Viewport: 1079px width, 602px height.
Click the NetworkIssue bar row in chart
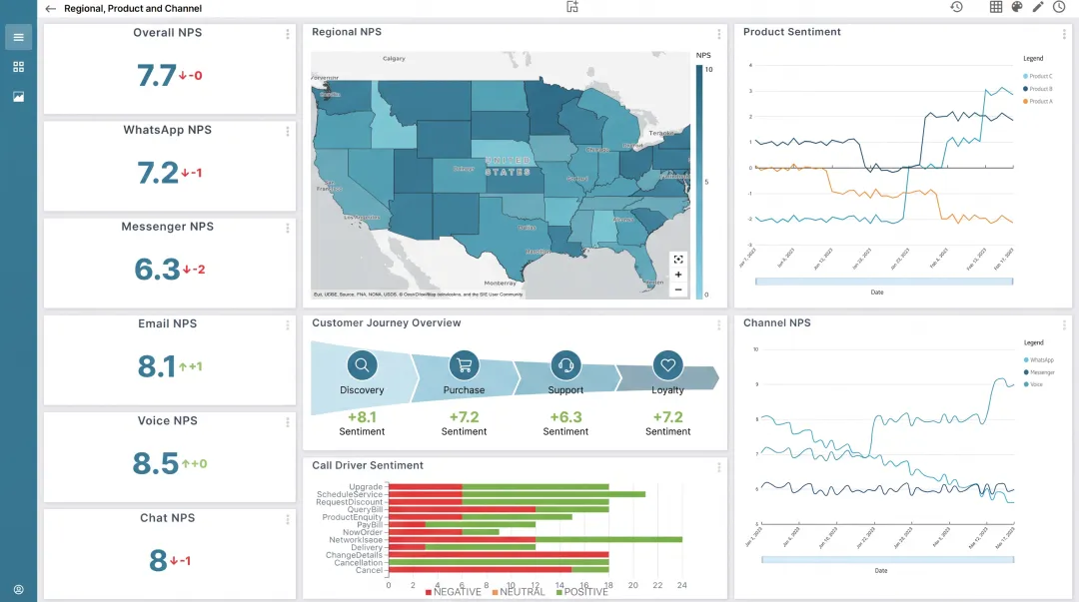[536, 540]
